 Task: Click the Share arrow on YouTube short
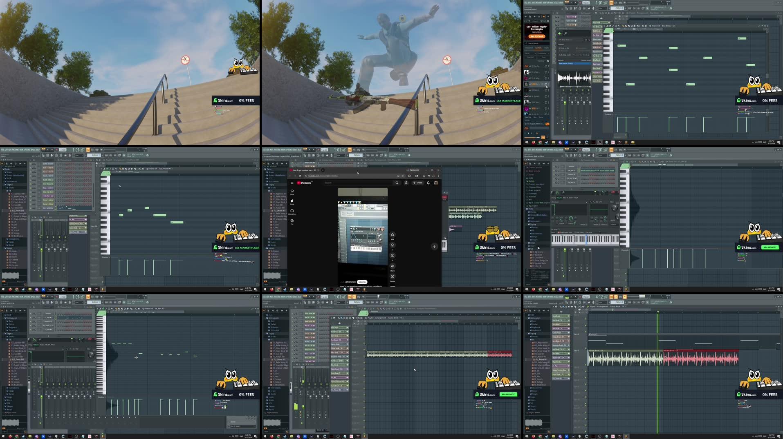click(x=393, y=266)
